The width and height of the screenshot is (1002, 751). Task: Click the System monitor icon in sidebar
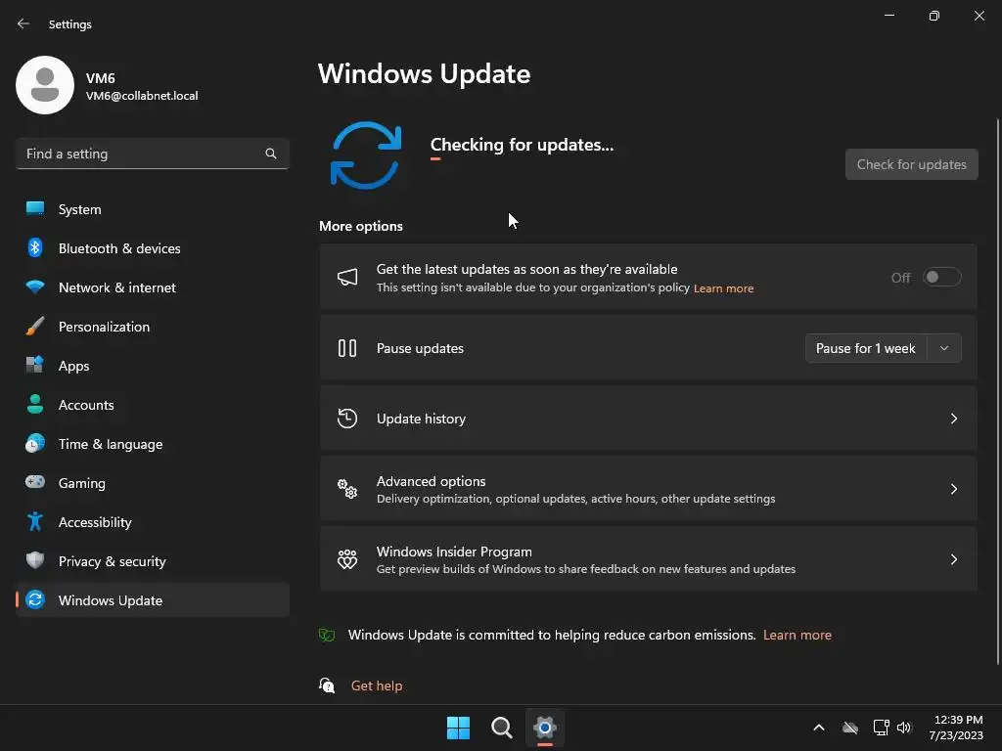(35, 208)
